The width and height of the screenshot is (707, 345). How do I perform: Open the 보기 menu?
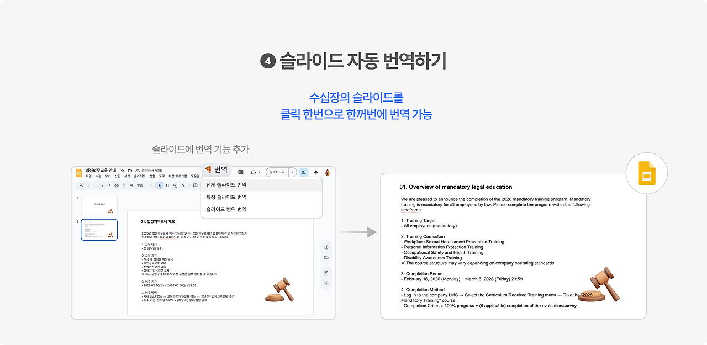[108, 176]
